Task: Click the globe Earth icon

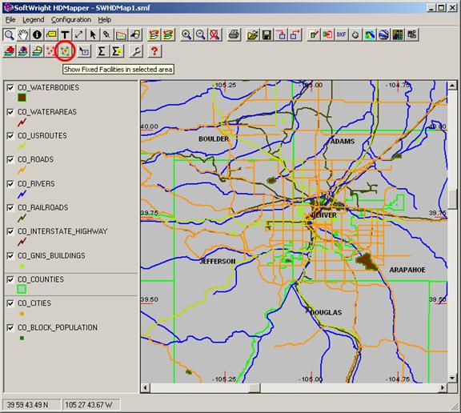Action: [x=383, y=35]
